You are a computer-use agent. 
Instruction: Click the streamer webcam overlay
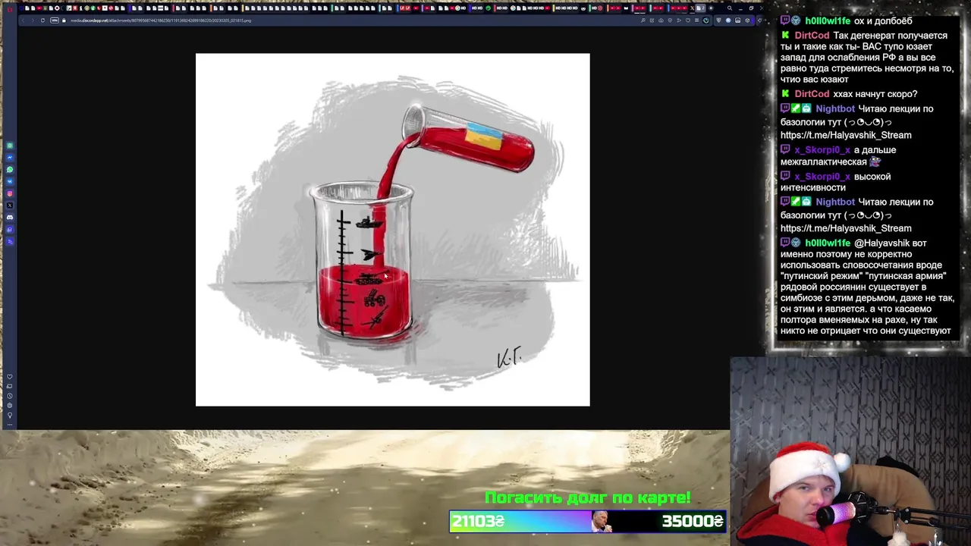(850, 451)
